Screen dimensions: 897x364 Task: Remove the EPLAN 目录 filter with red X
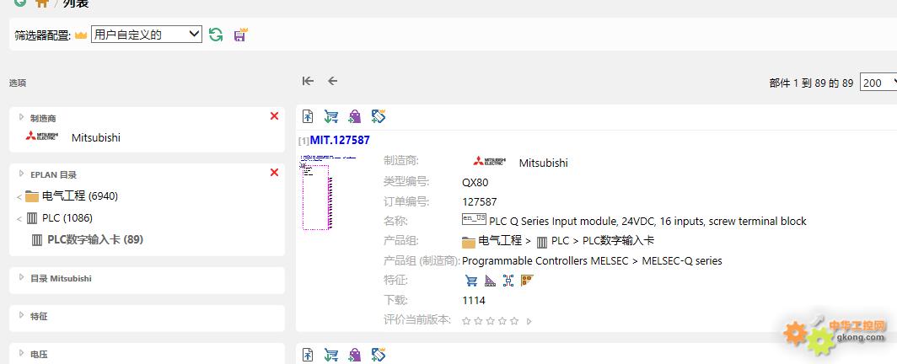274,172
